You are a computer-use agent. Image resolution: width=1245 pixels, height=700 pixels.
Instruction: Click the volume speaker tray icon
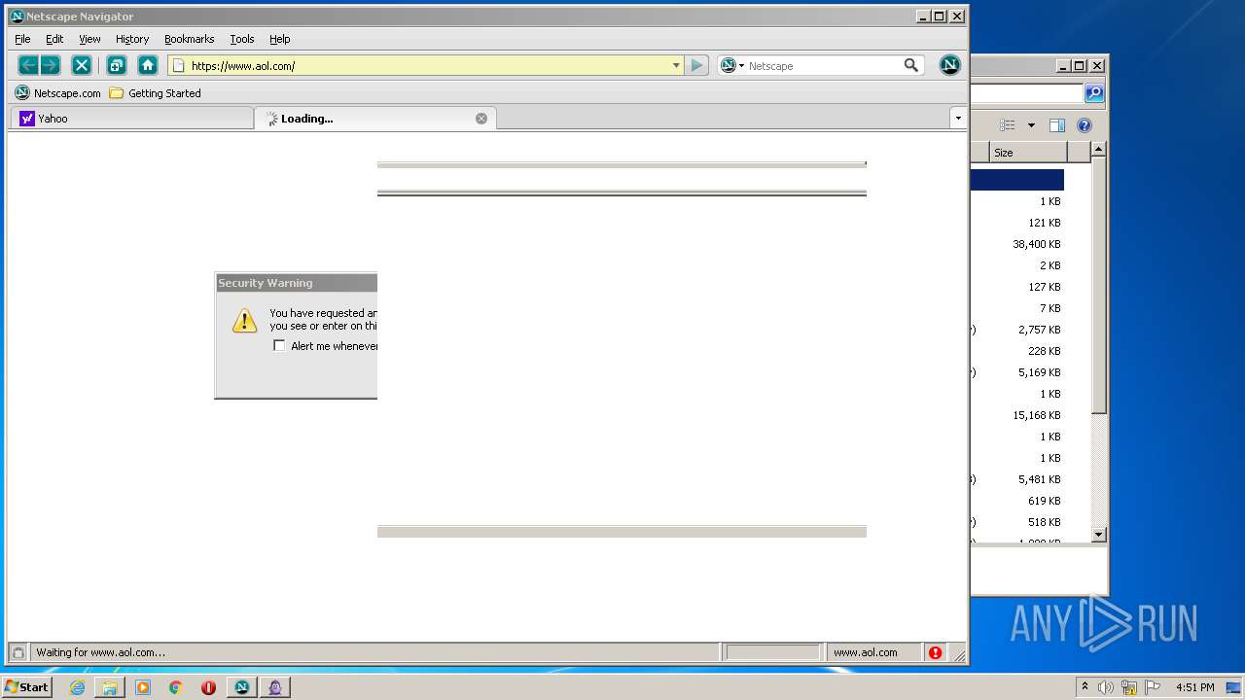click(x=1106, y=687)
